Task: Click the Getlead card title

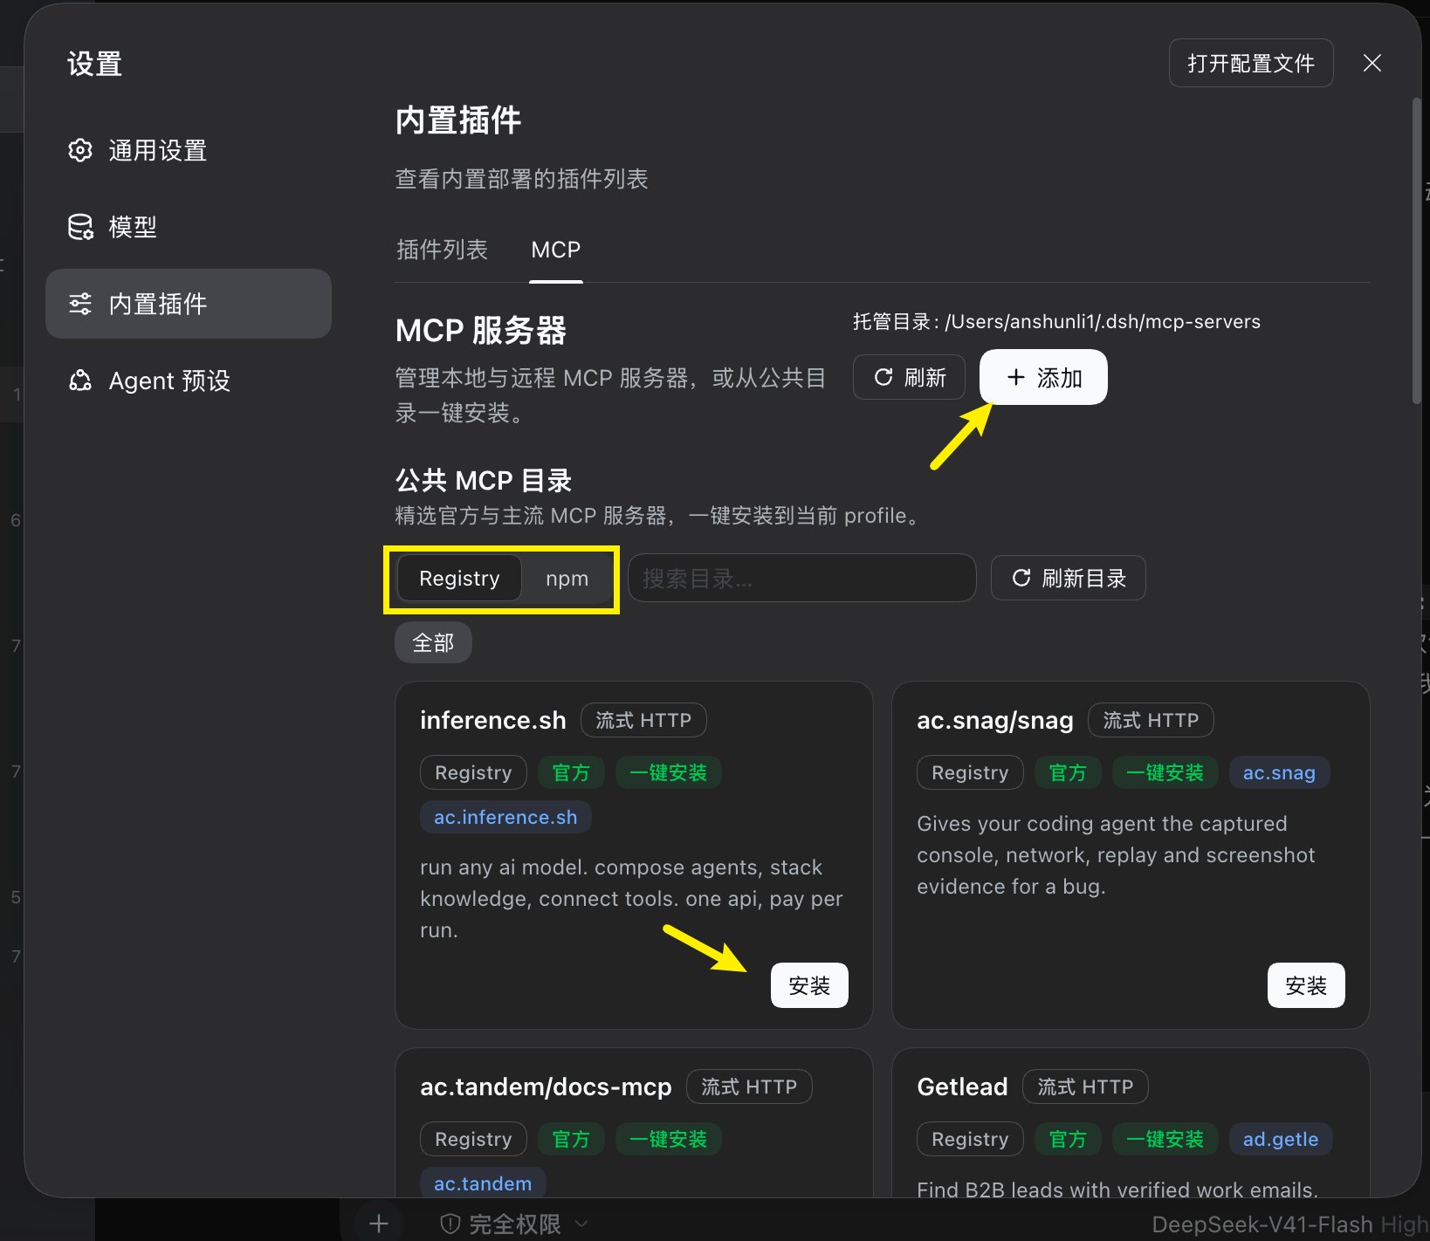Action: coord(962,1087)
